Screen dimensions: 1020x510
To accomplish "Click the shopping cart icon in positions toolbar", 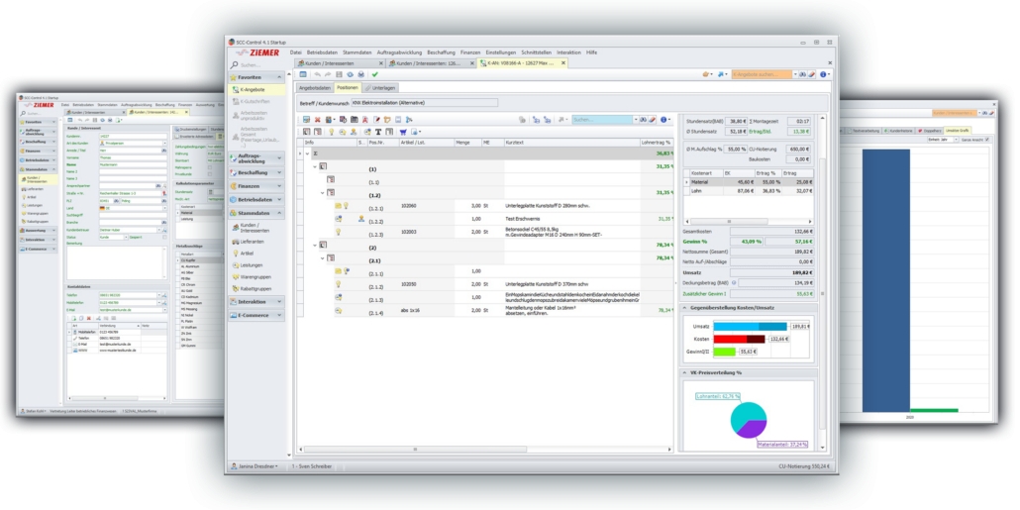I will [403, 132].
